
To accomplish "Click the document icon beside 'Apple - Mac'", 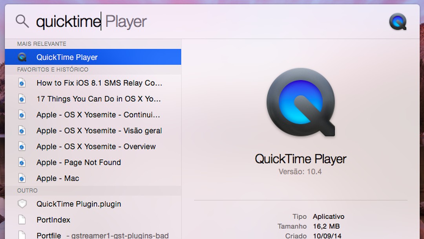I will click(22, 178).
